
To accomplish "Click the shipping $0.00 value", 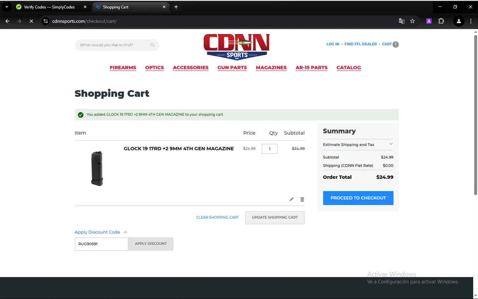I will point(388,166).
